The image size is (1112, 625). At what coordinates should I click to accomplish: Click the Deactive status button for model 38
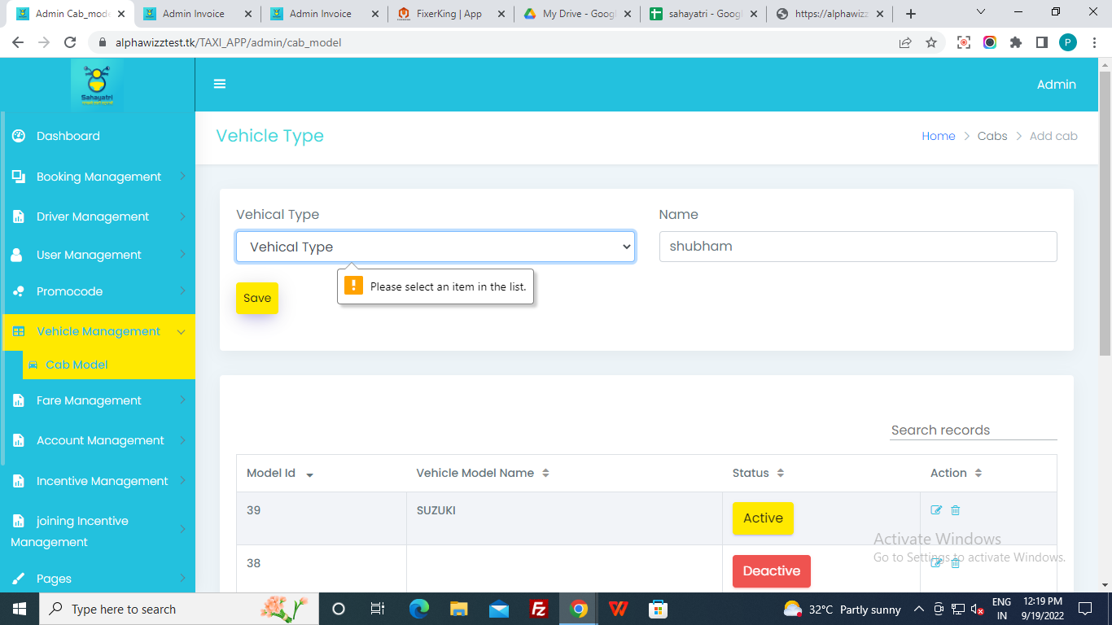pos(772,571)
